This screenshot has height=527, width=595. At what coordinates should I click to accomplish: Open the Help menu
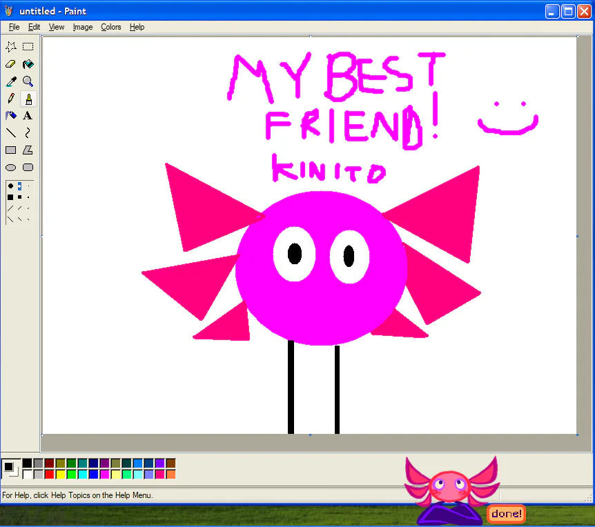(137, 27)
